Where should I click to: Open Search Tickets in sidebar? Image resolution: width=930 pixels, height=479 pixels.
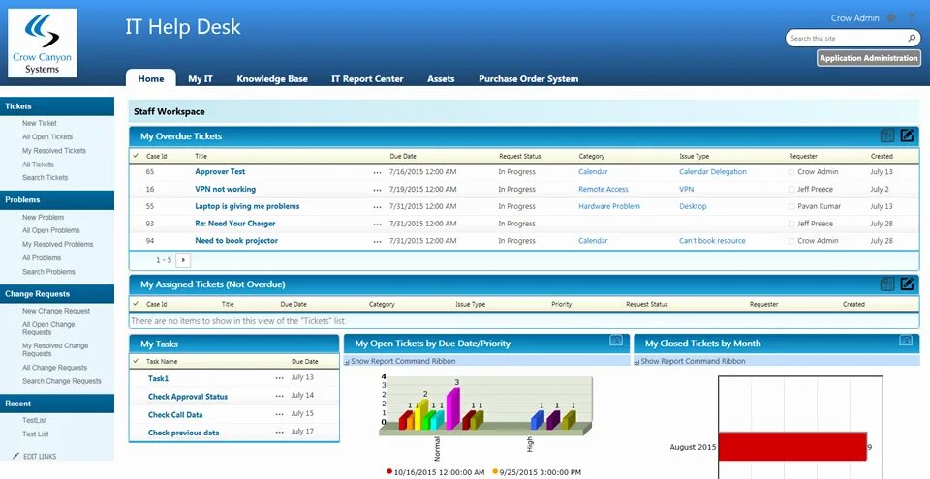(x=46, y=178)
